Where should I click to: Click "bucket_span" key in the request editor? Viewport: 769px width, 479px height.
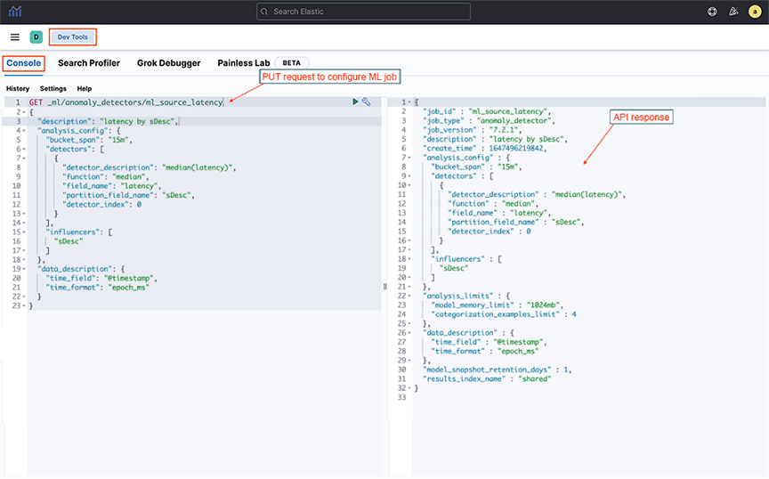(73, 140)
